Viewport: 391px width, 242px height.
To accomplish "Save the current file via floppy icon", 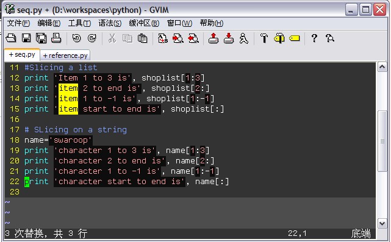I will pos(26,38).
